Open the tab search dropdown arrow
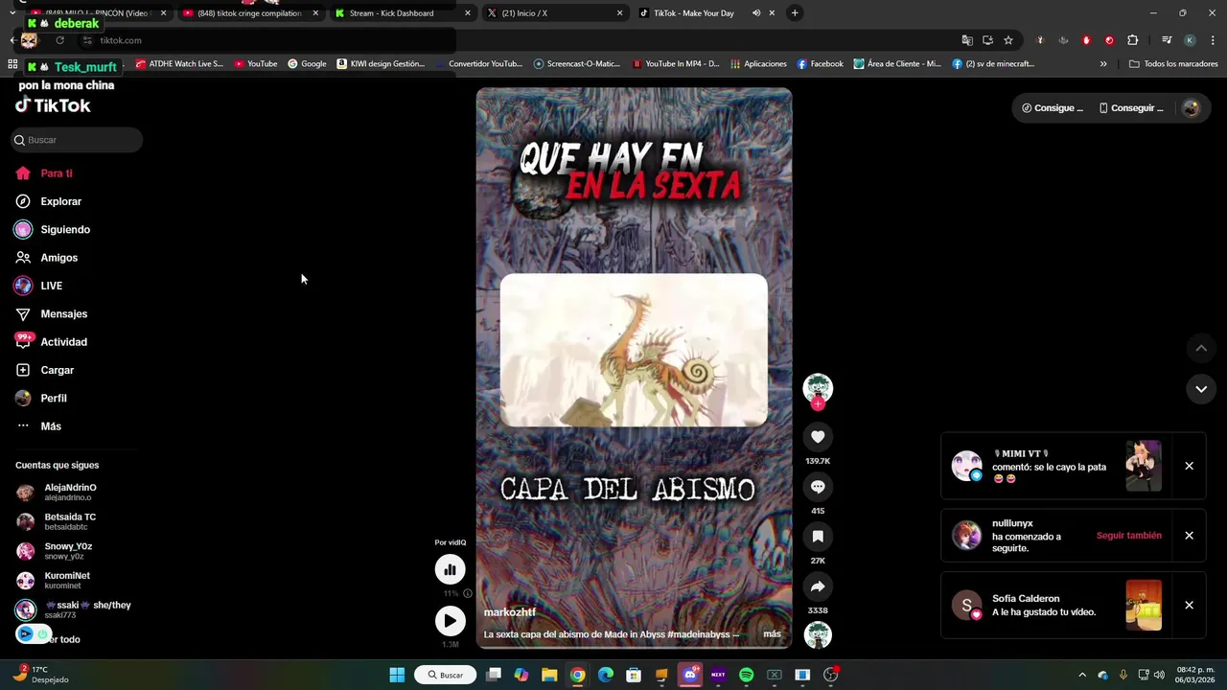The width and height of the screenshot is (1227, 690). 12,13
